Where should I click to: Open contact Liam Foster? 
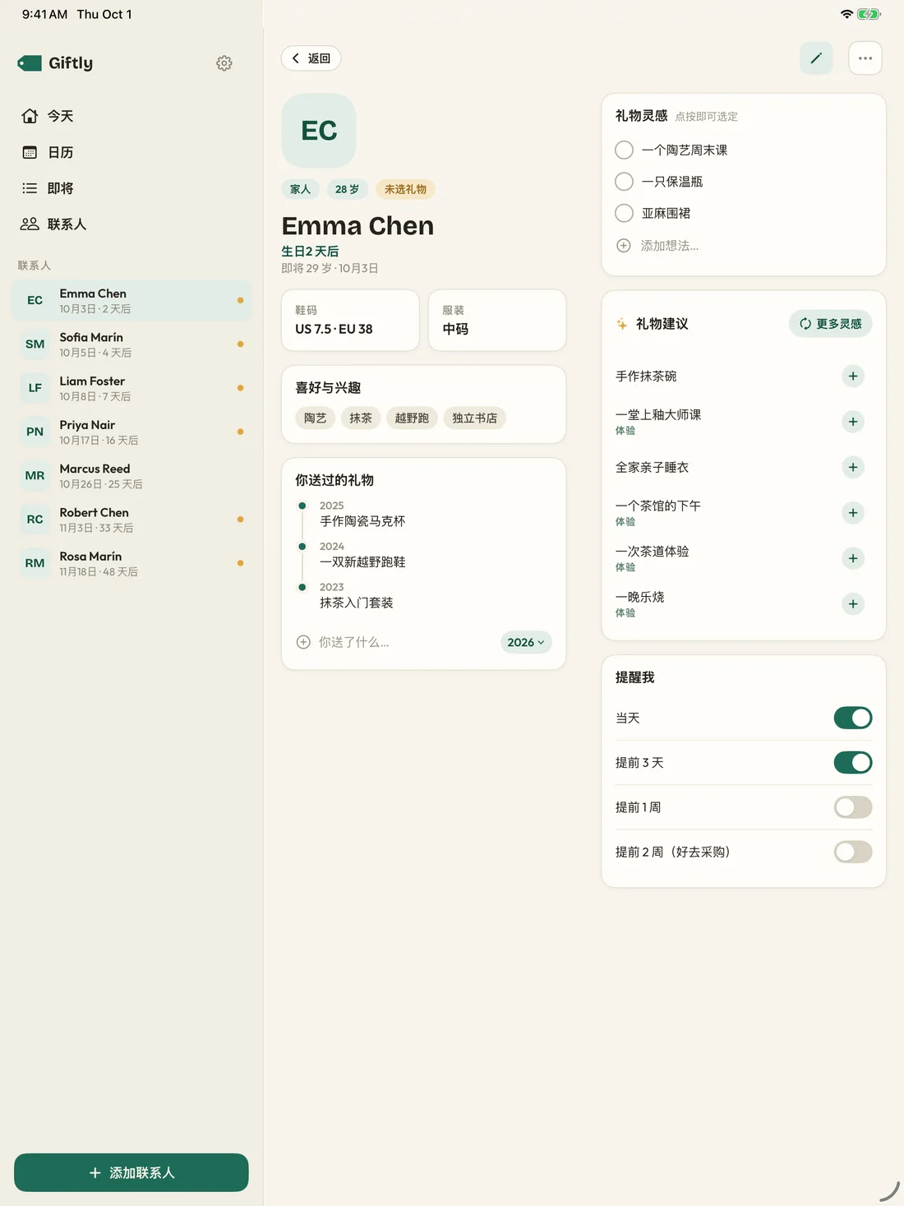(131, 388)
